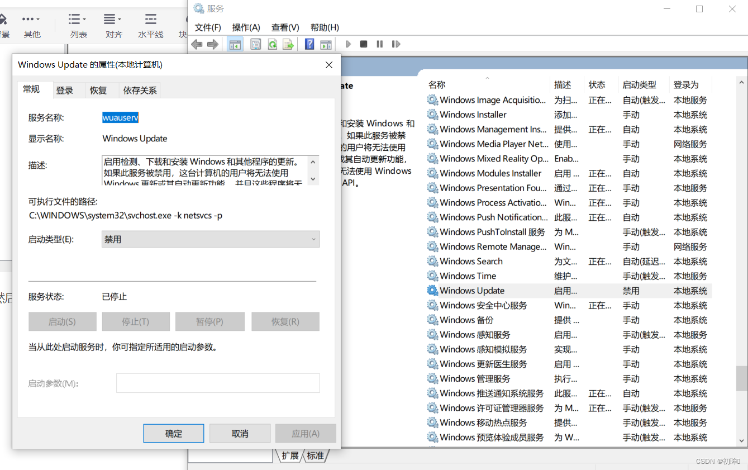The height and width of the screenshot is (470, 748).
Task: Click the 启动参数(M) input field
Action: pos(218,383)
